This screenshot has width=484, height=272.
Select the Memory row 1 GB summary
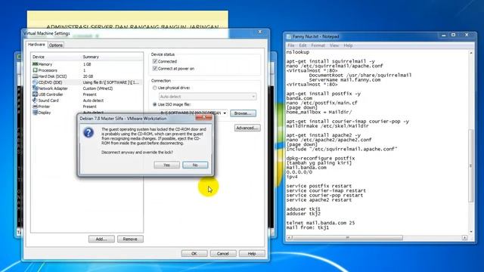(87, 64)
